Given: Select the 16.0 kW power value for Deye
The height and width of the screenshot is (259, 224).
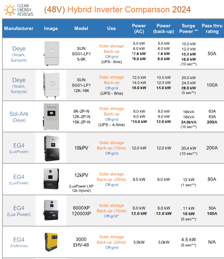Looking at the screenshot, I should (139, 88).
